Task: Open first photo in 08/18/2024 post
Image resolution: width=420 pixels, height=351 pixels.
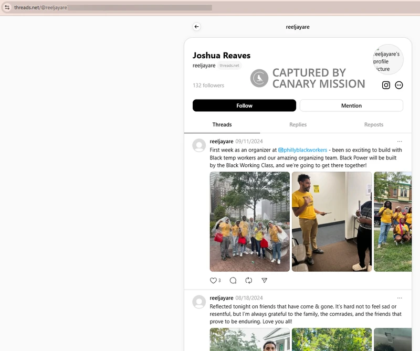Action: 250,339
